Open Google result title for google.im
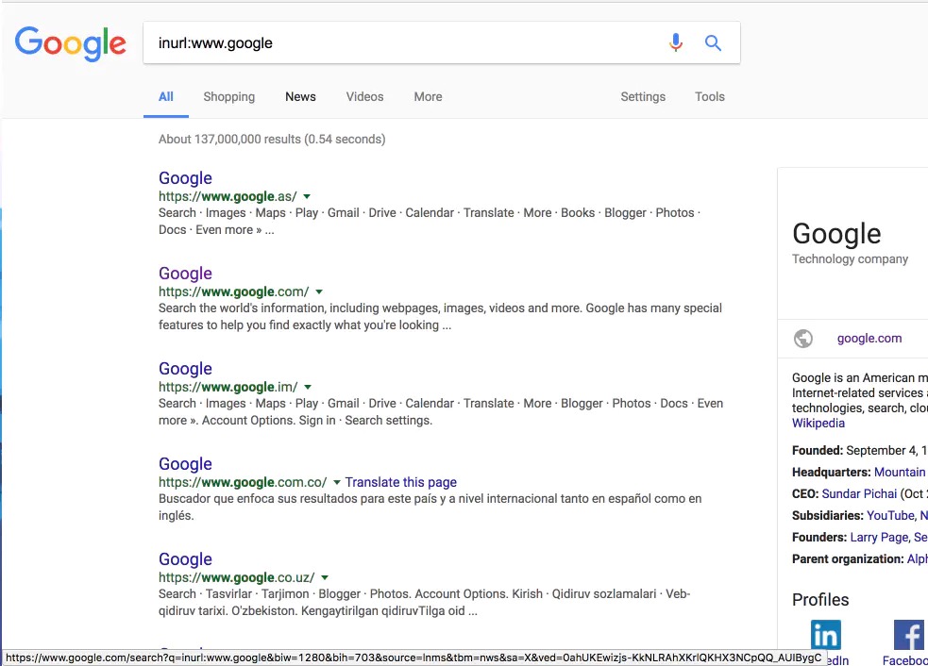928x666 pixels. 185,369
